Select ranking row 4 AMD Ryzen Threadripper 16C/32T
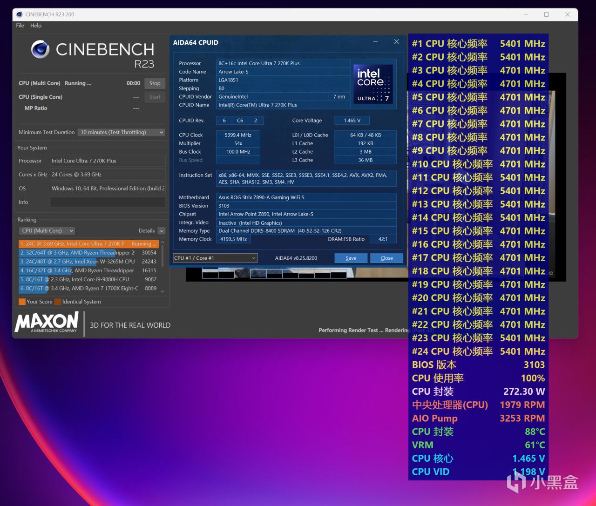596x506 pixels. 88,270
